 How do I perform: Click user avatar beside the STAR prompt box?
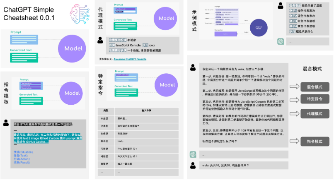point(6,123)
